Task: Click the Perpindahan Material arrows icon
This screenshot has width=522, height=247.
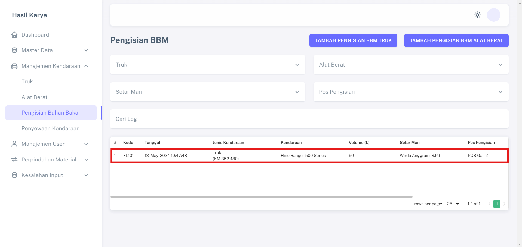Action: tap(14, 160)
